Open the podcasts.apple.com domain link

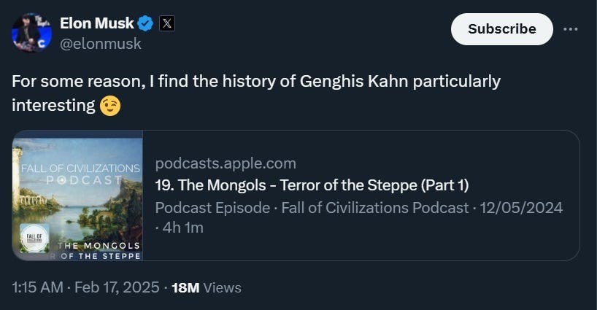226,163
